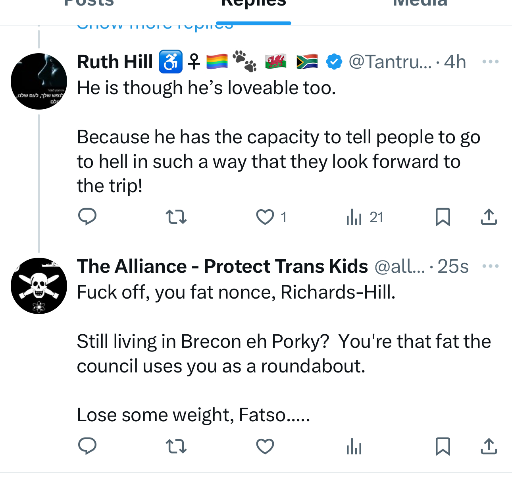View analytics for The Alliance post
Viewport: 512px width, 484px height.
click(354, 446)
